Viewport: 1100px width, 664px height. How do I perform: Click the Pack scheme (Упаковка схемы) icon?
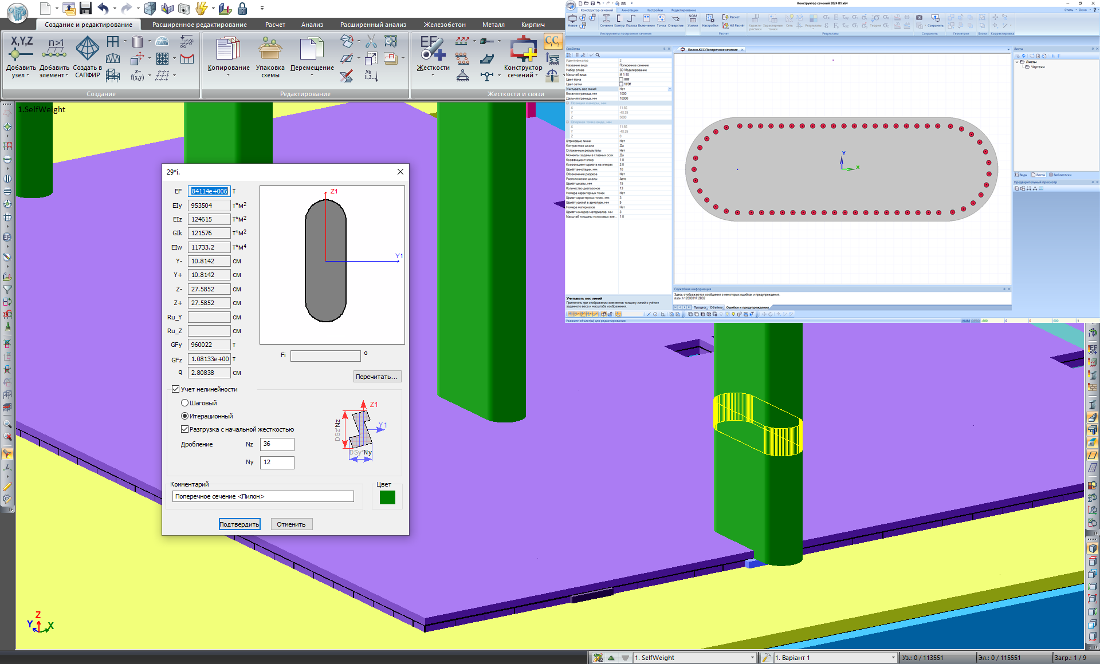(270, 50)
